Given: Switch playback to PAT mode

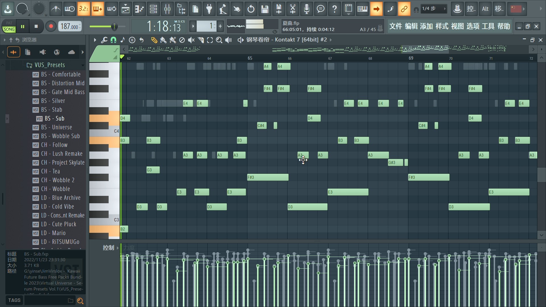Looking at the screenshot, I should 9,23.
